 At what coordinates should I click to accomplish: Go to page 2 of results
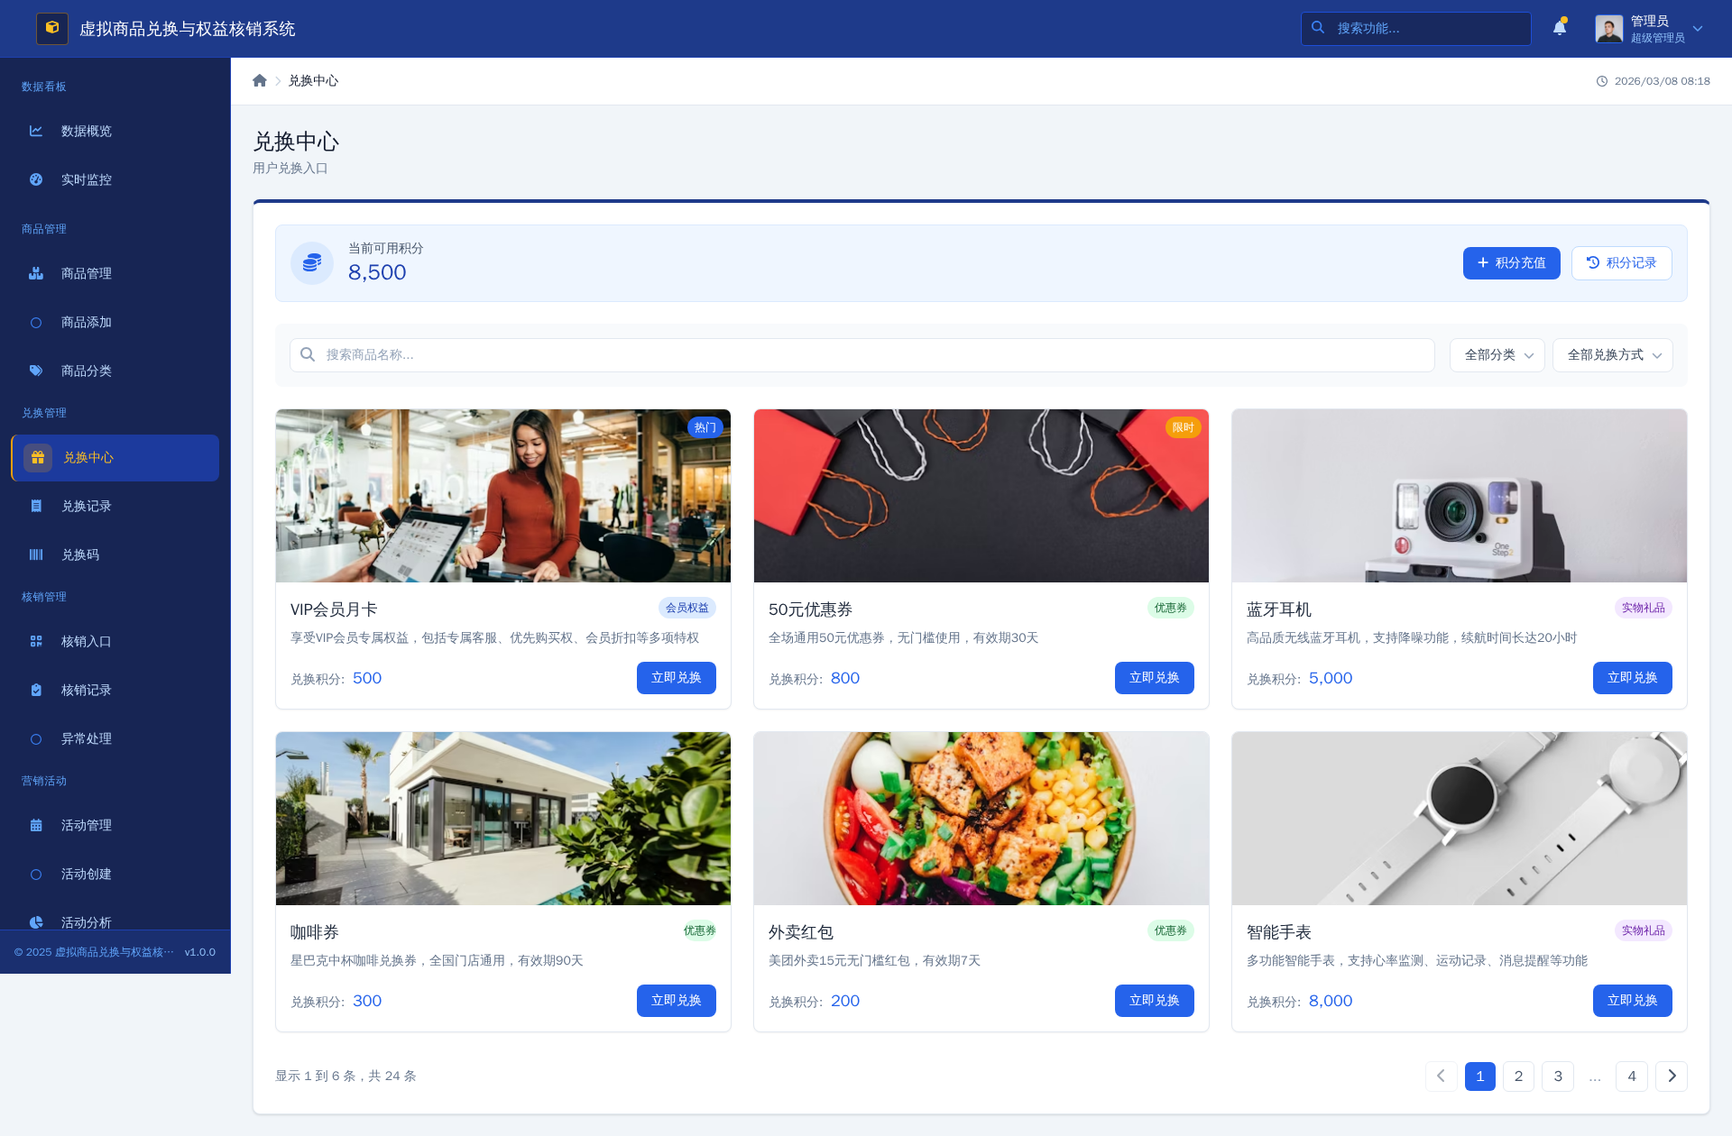click(1518, 1076)
